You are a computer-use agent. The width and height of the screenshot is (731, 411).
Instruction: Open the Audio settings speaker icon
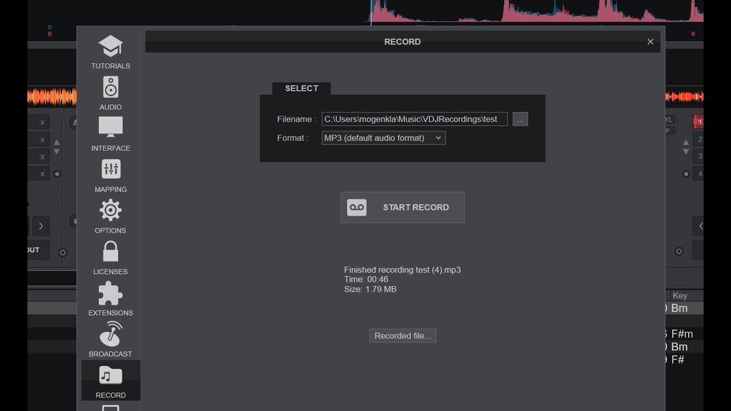111,87
